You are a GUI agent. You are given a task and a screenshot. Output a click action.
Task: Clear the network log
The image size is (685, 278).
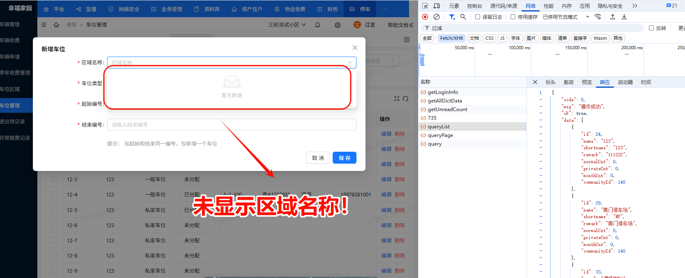tap(437, 17)
